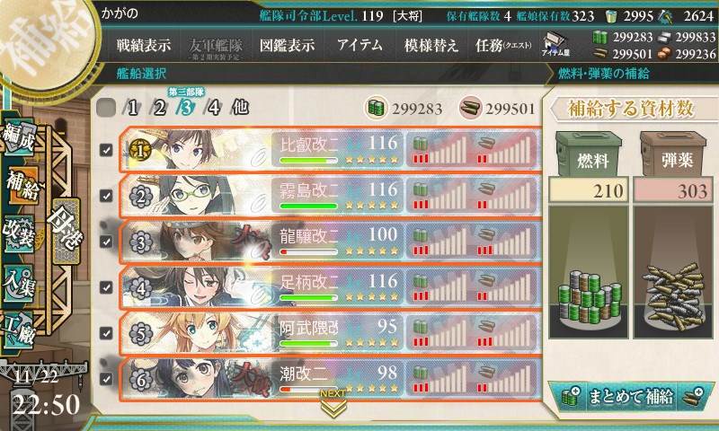Open the 入渠 docking sidebar icon
Image resolution: width=719 pixels, height=431 pixels.
click(x=19, y=284)
